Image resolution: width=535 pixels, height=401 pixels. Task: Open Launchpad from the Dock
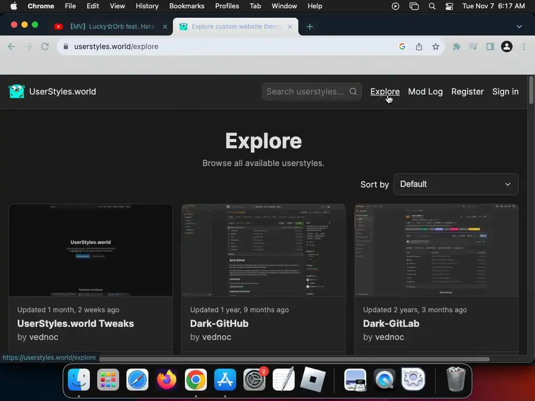[x=108, y=380]
